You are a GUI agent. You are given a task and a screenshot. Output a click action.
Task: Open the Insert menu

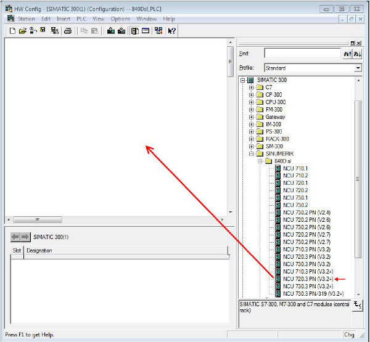[x=64, y=19]
